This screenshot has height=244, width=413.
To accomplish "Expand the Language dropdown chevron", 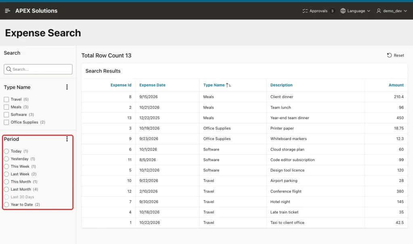I will 369,11.
